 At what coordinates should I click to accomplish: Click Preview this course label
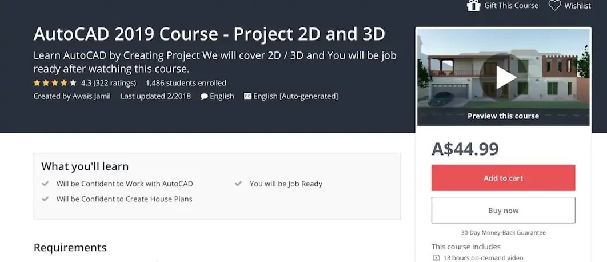[503, 116]
